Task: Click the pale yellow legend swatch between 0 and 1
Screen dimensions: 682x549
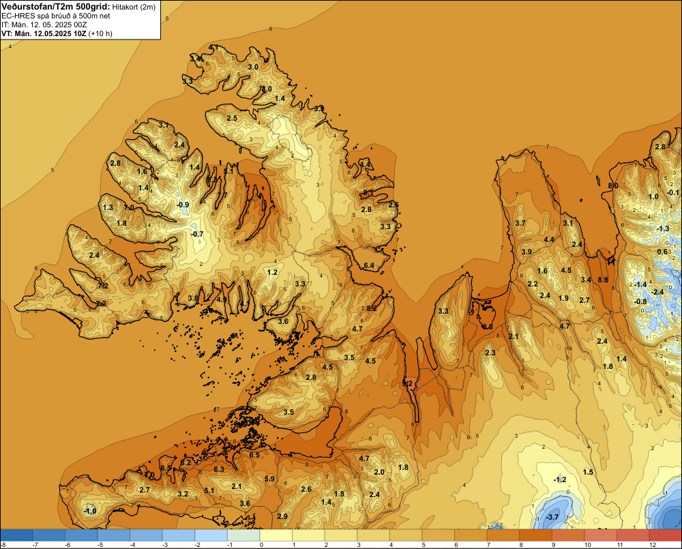Action: point(276,535)
